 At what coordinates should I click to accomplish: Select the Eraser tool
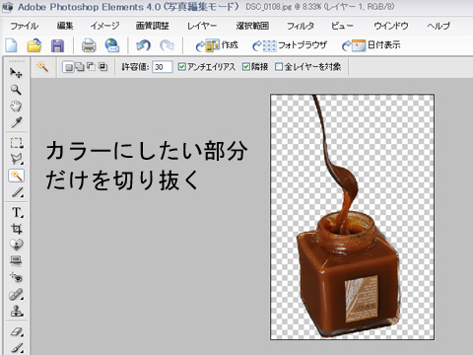point(16,331)
